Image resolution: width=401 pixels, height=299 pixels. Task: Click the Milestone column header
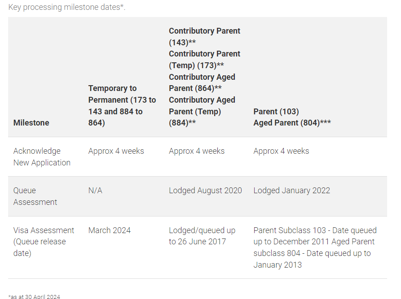[31, 123]
